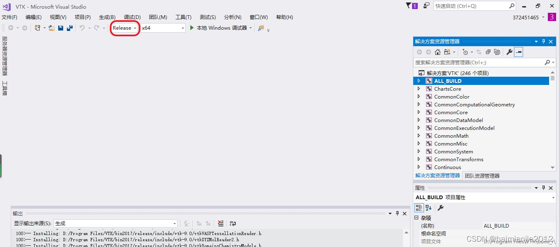Click the Save All multi-disk icon
The height and width of the screenshot is (247, 559).
[x=70, y=28]
